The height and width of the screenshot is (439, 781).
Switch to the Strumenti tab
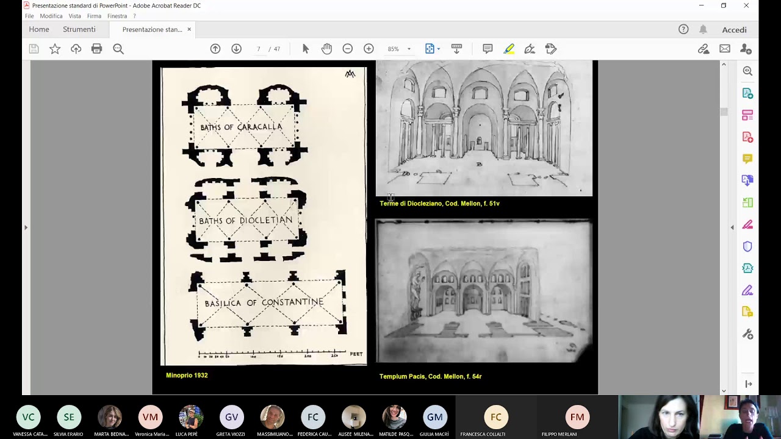pyautogui.click(x=79, y=29)
